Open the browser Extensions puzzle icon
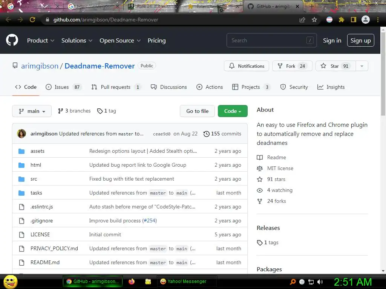The image size is (386, 289). pyautogui.click(x=342, y=20)
